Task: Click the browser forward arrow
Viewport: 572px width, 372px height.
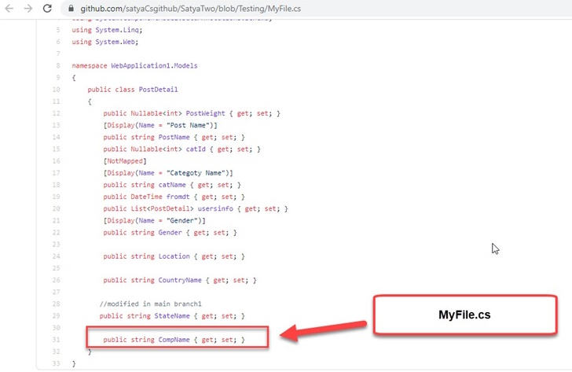Action: pos(28,9)
